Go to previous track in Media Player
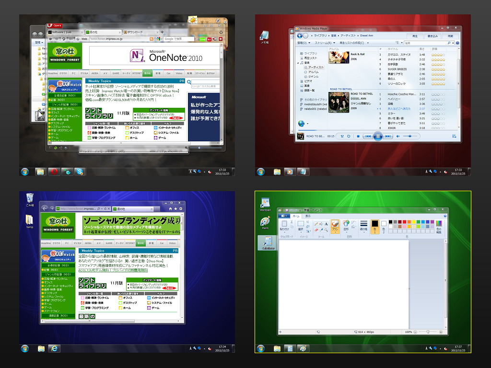 click(x=368, y=136)
